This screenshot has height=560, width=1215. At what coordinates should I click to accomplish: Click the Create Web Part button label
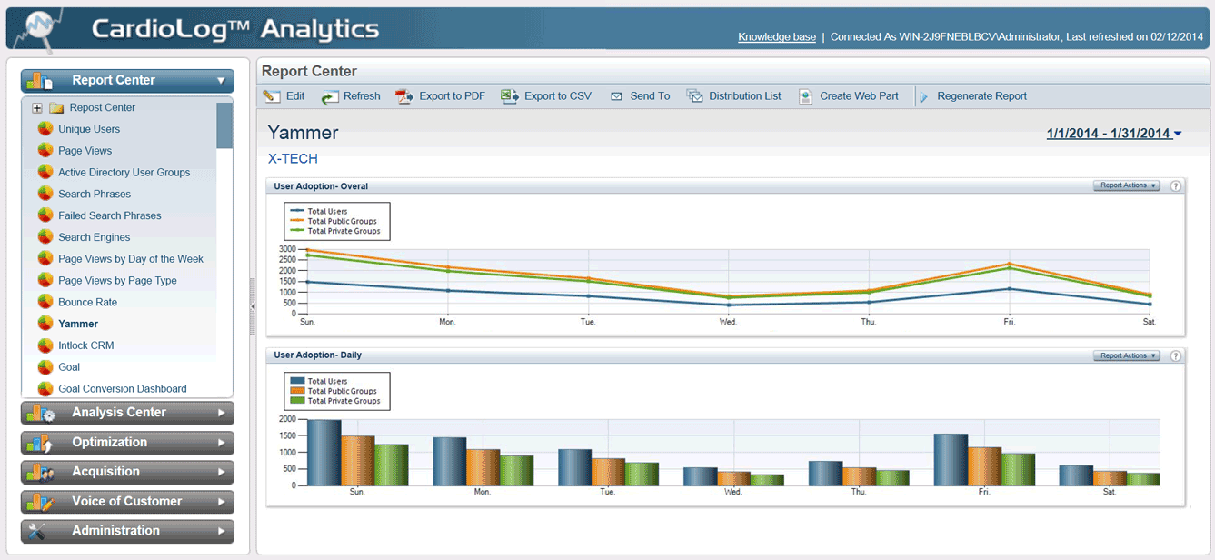[x=859, y=96]
